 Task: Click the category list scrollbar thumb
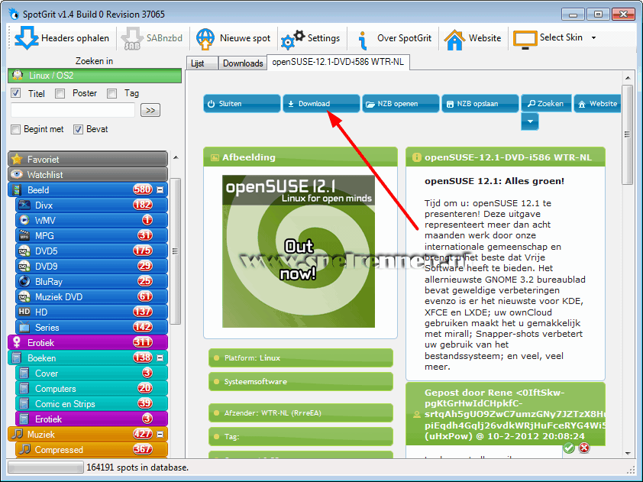(x=176, y=251)
